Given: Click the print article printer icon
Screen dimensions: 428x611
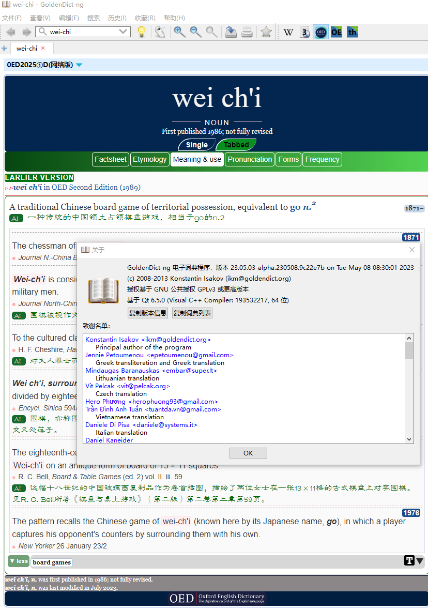Looking at the screenshot, I should click(x=247, y=32).
